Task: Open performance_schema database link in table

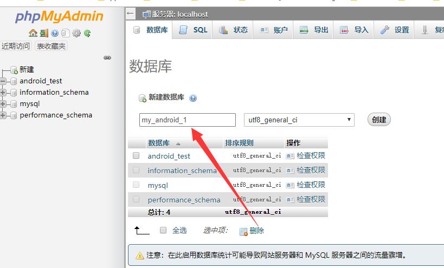Action: (x=184, y=200)
